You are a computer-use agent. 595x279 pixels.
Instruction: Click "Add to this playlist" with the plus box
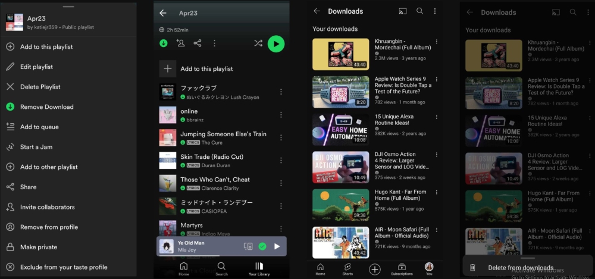coord(205,69)
